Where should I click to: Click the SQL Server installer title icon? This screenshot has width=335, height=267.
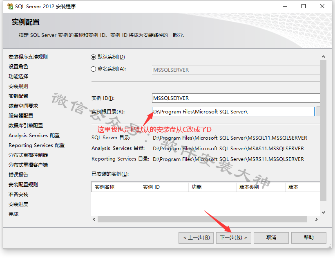(10, 7)
